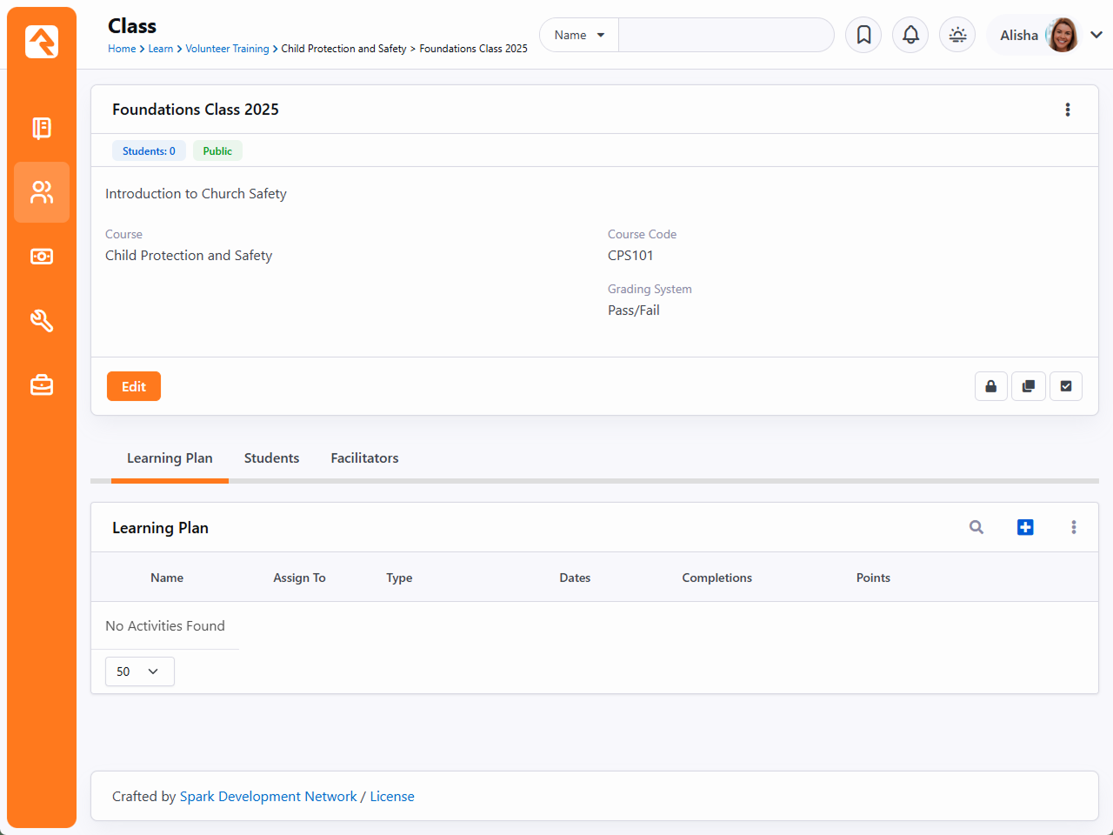Open search filter in Learning Plan grid
This screenshot has width=1113, height=835.
(976, 527)
